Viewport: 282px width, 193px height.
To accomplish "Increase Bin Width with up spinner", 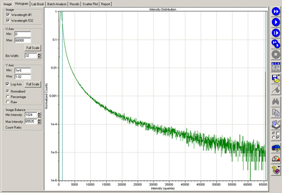I will [39, 54].
